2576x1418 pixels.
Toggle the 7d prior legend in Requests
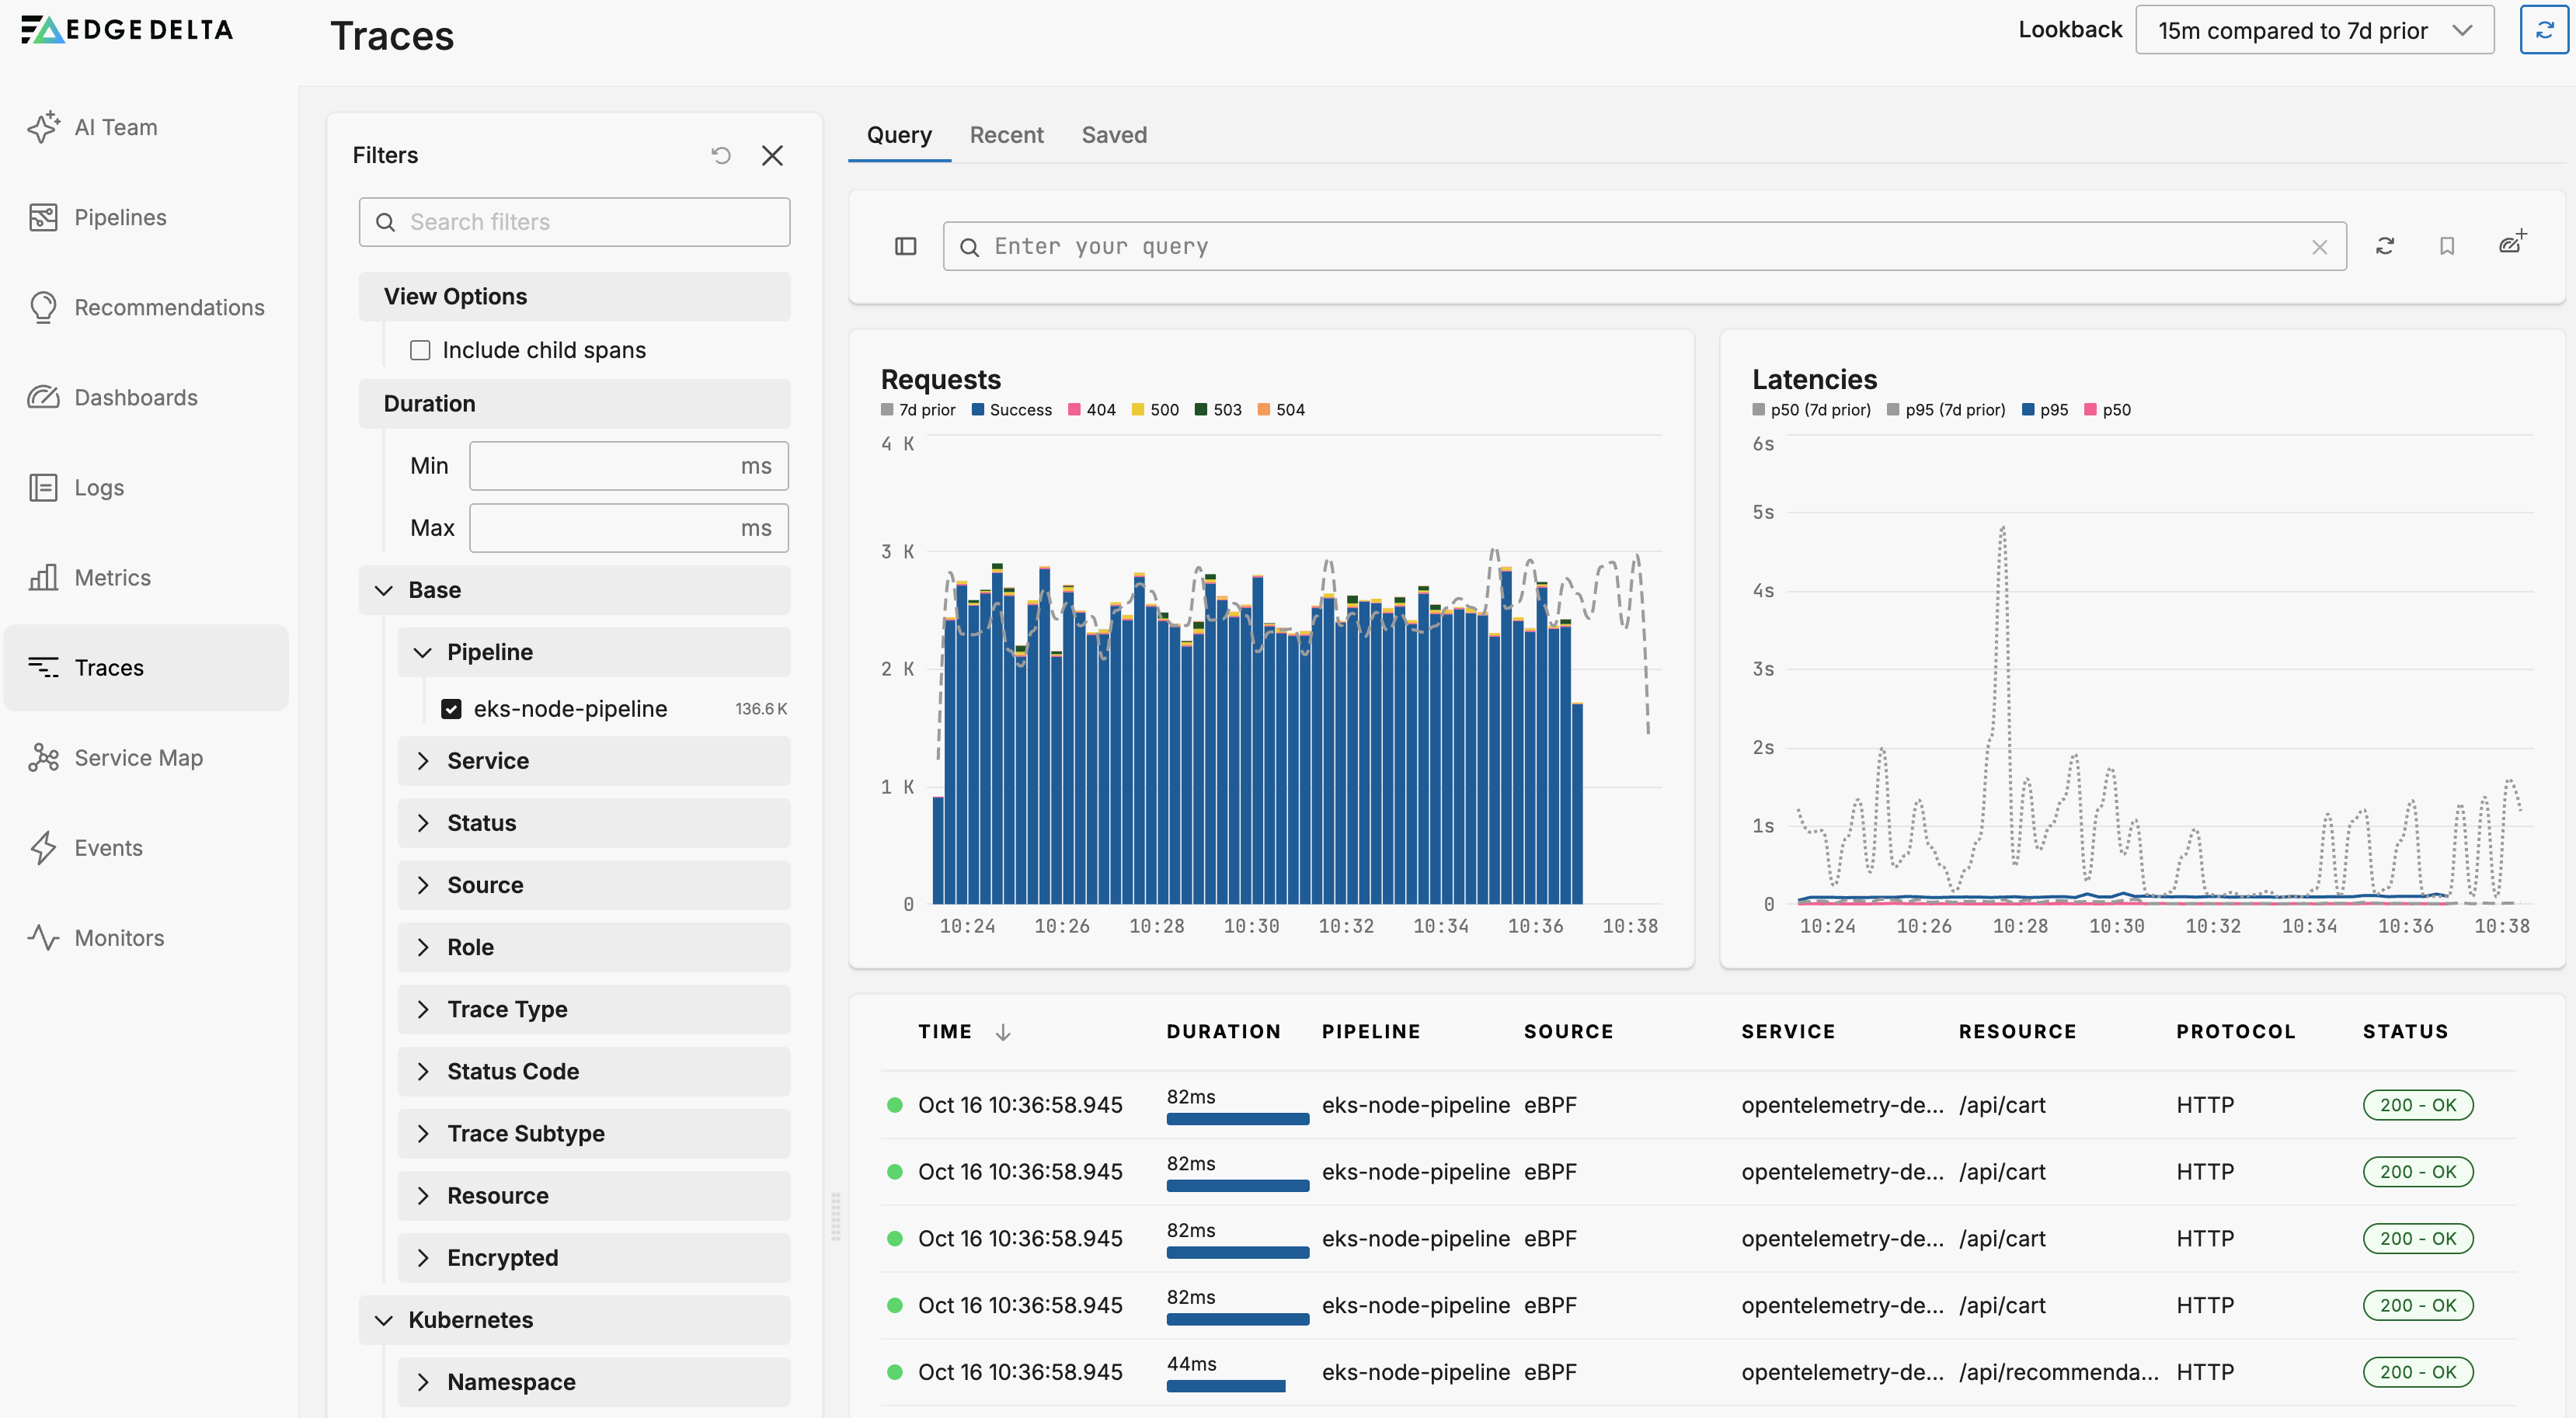[918, 410]
